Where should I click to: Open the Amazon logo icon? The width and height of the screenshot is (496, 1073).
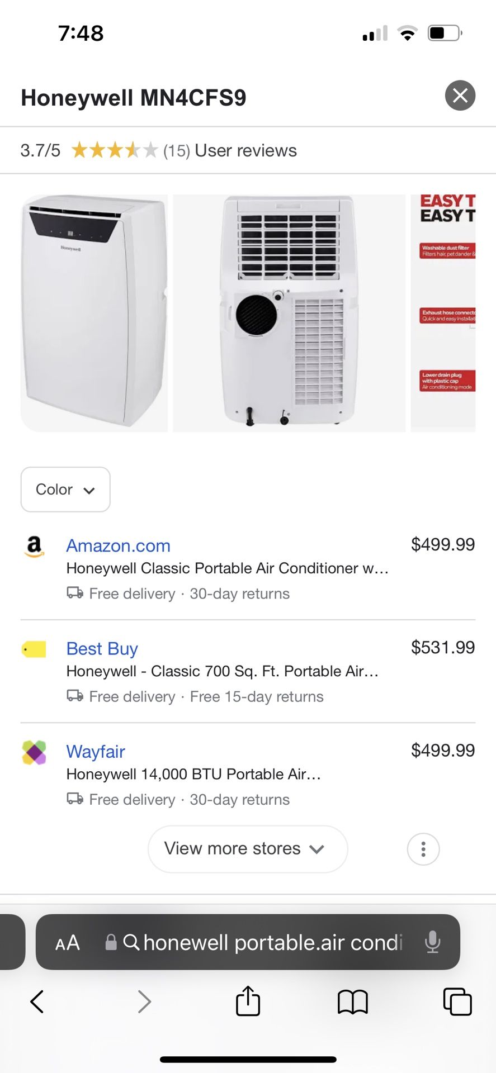click(x=34, y=546)
